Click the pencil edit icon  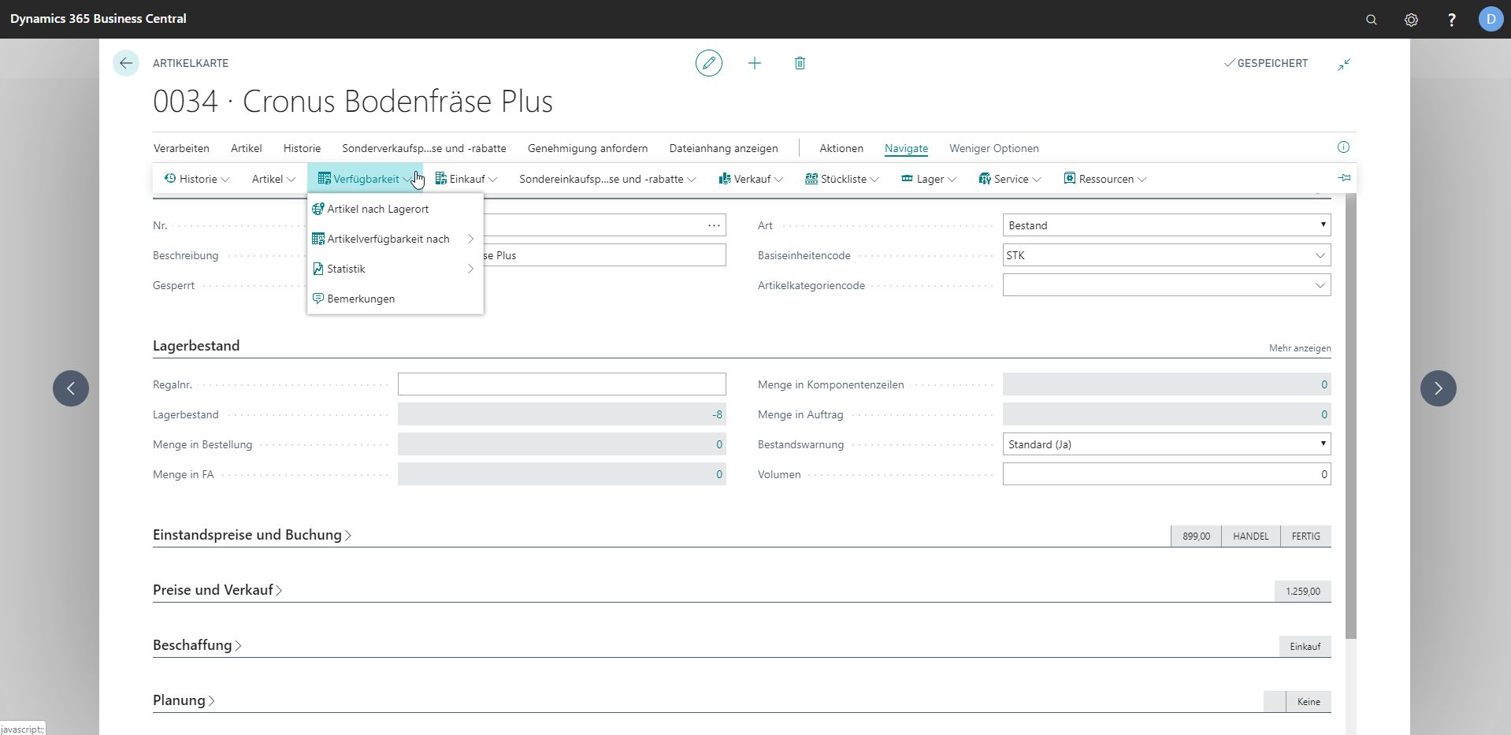click(x=709, y=63)
